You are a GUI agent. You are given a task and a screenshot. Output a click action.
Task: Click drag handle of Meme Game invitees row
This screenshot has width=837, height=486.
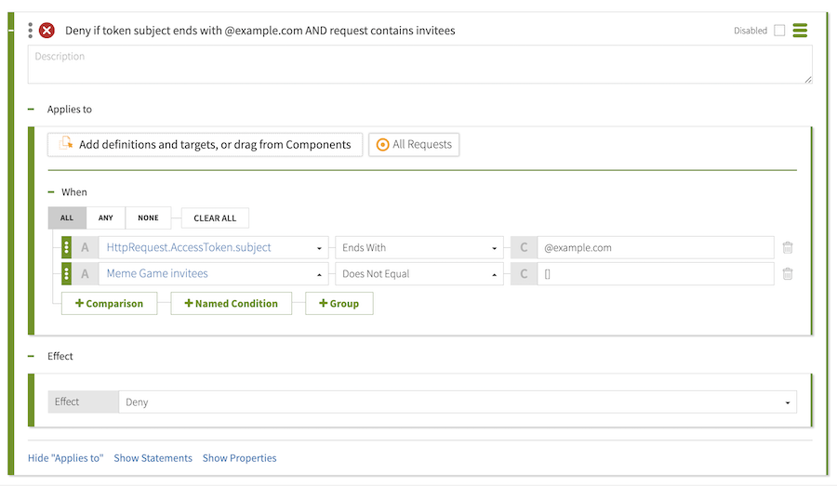[x=66, y=274]
